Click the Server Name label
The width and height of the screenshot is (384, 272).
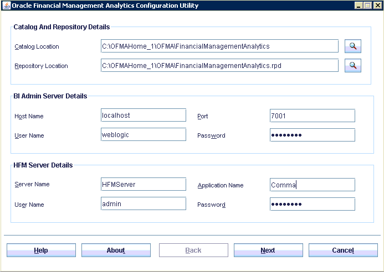coord(32,184)
